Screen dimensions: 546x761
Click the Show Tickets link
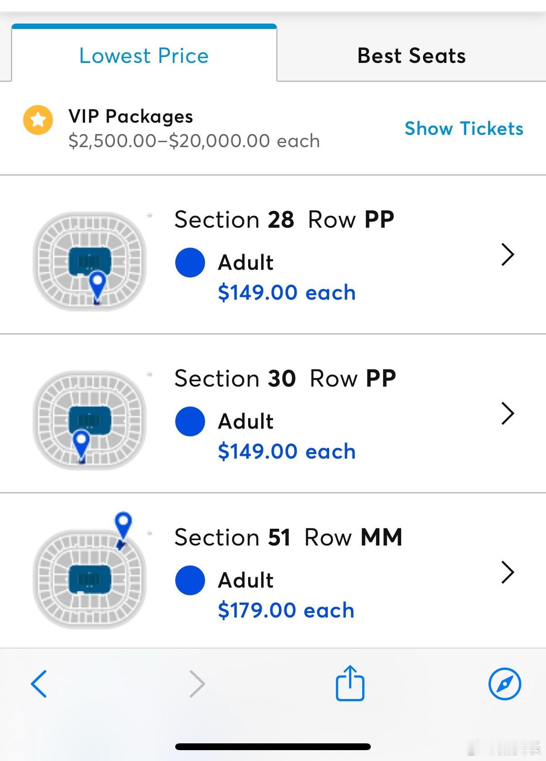464,129
